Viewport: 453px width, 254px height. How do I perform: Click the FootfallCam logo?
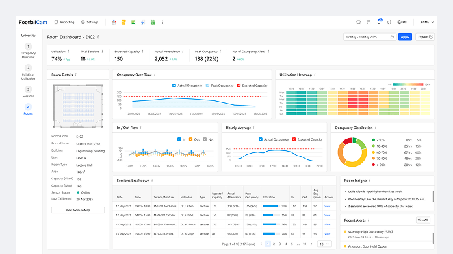[33, 22]
